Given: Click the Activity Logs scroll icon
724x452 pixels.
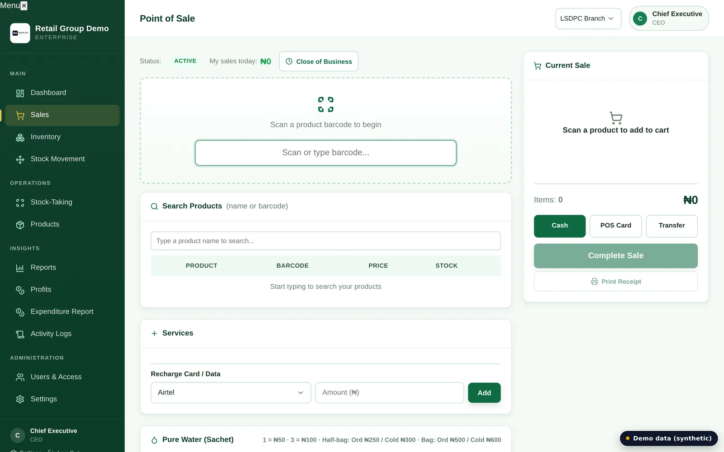Looking at the screenshot, I should 20,334.
